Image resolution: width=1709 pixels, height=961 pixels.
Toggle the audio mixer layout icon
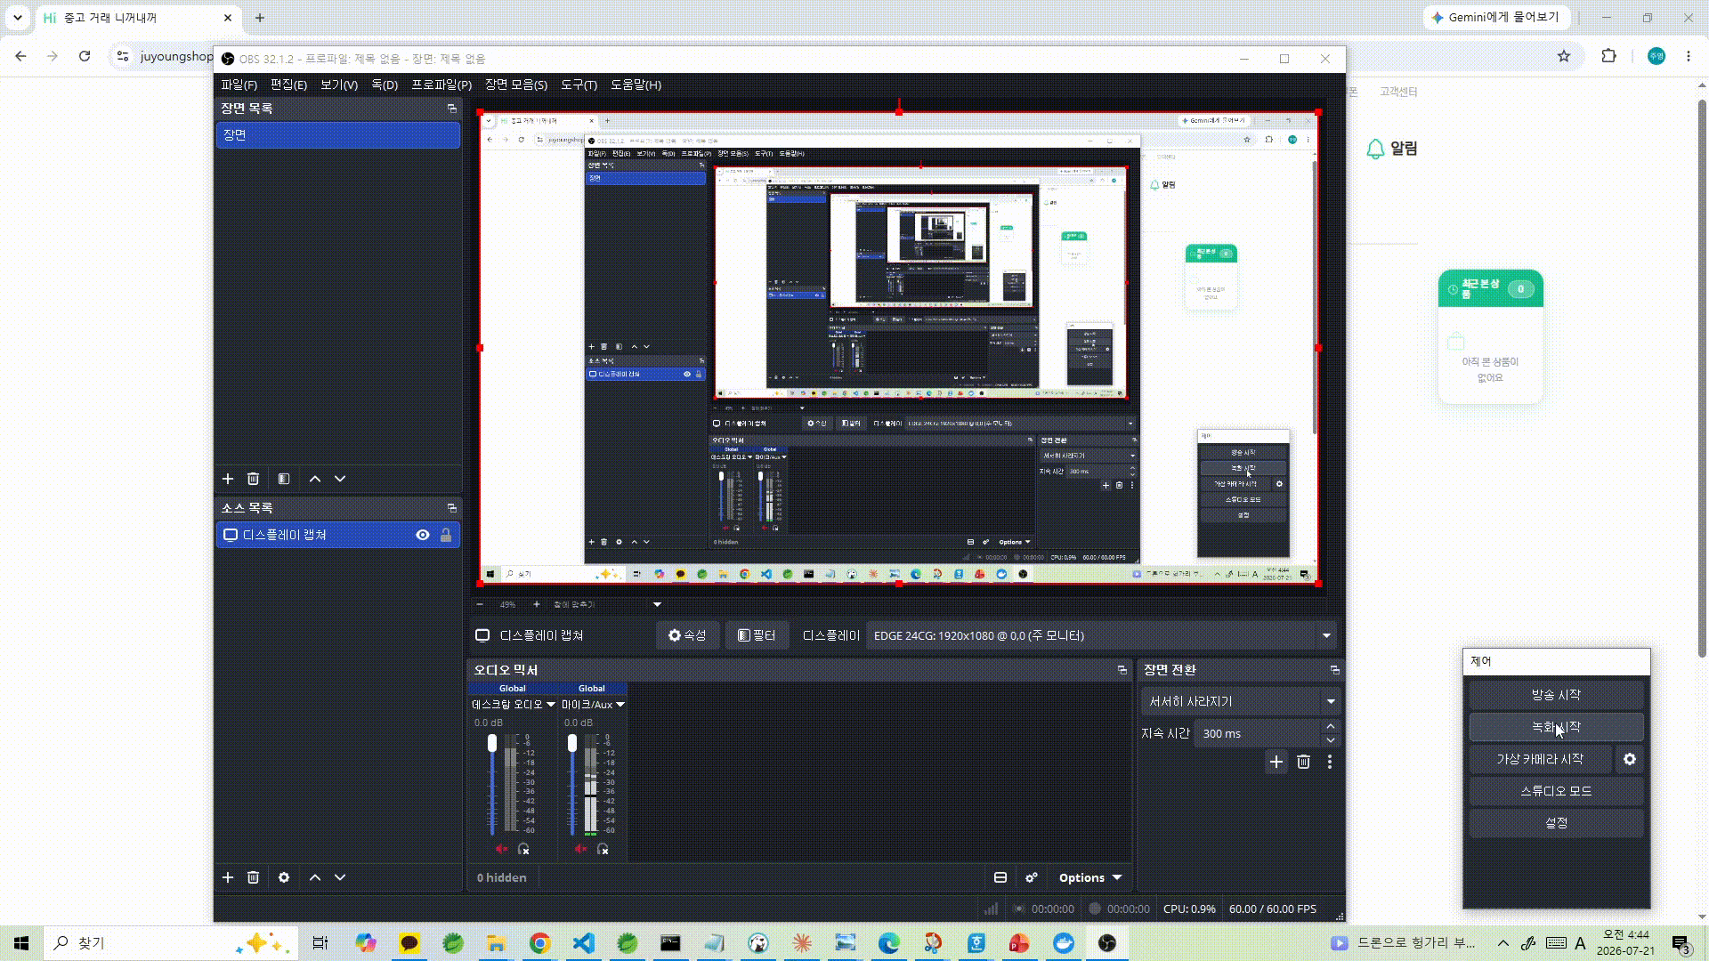point(1000,877)
